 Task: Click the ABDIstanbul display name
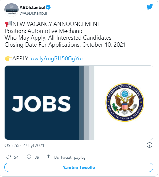coord(32,7)
